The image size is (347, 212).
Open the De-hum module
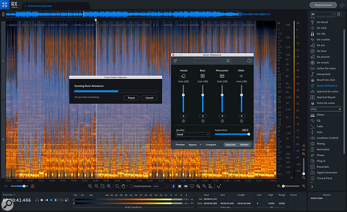318,51
